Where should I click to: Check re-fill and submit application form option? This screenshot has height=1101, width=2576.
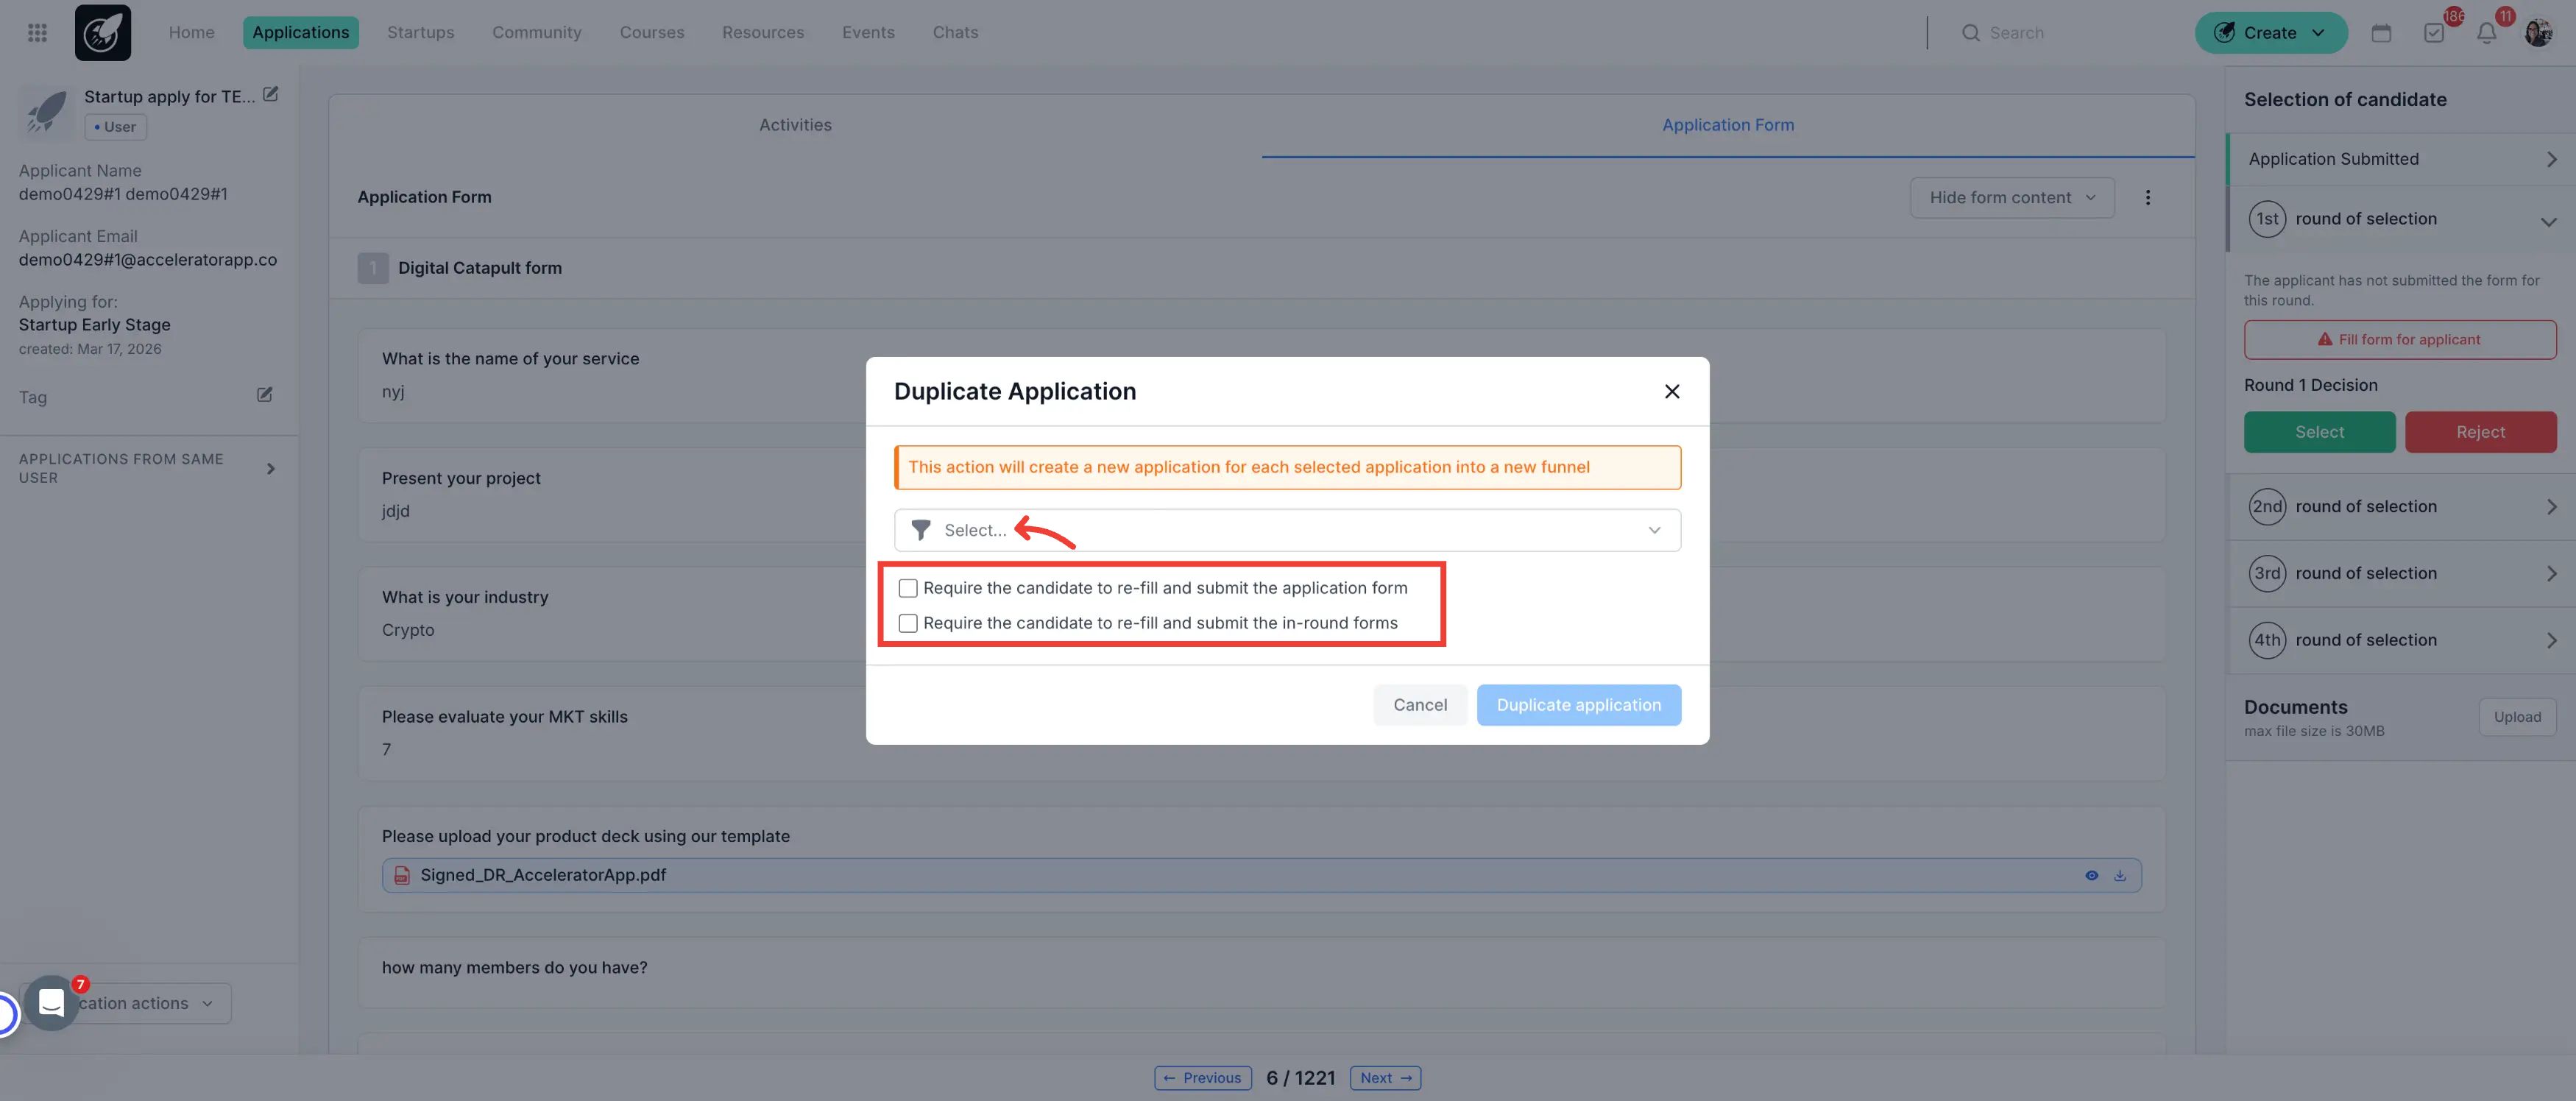[x=908, y=588]
